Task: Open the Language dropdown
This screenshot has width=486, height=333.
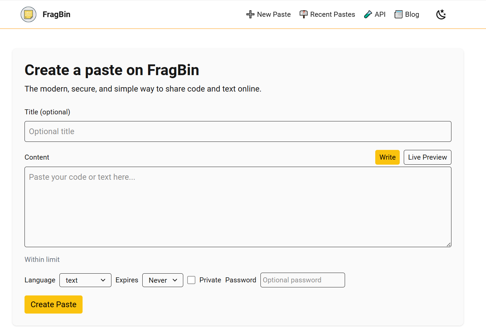Action: point(85,280)
